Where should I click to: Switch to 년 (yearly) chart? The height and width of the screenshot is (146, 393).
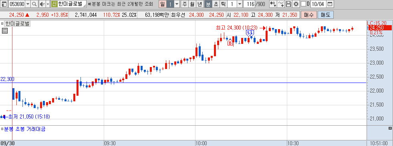click(200, 4)
